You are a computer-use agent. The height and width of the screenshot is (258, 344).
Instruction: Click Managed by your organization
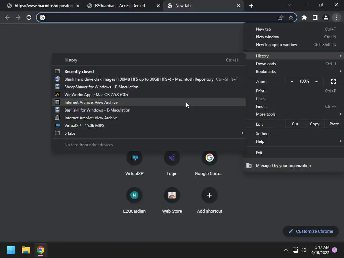(294, 165)
